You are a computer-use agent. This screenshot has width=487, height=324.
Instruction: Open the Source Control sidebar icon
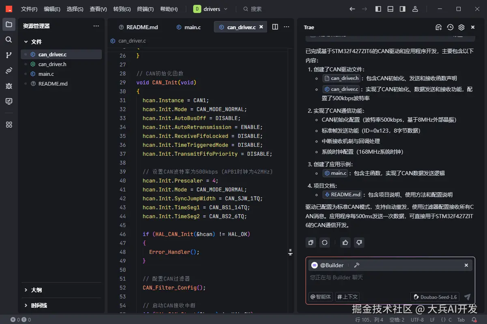click(x=9, y=55)
